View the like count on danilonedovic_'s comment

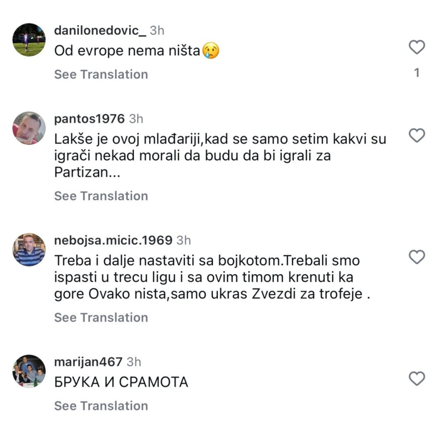(x=417, y=73)
